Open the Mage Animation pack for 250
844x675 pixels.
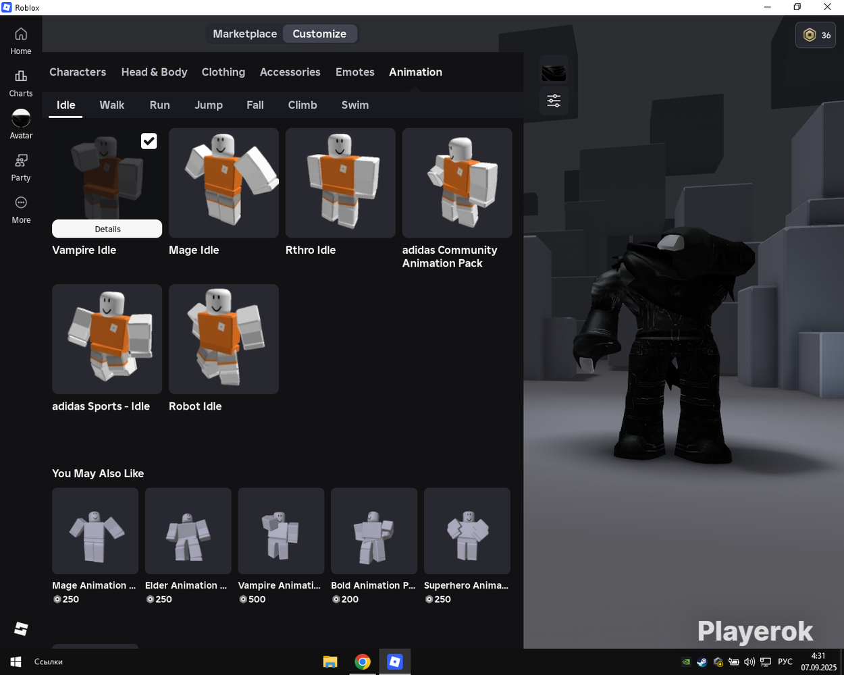tap(95, 531)
